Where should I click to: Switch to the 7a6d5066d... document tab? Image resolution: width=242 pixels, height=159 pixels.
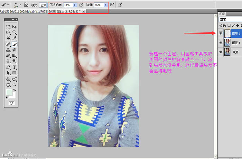click(24, 11)
